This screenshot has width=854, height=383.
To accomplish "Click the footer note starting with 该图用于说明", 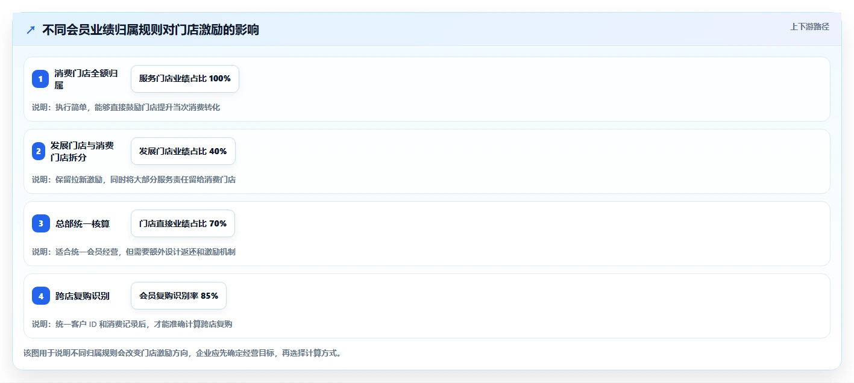I will 183,353.
